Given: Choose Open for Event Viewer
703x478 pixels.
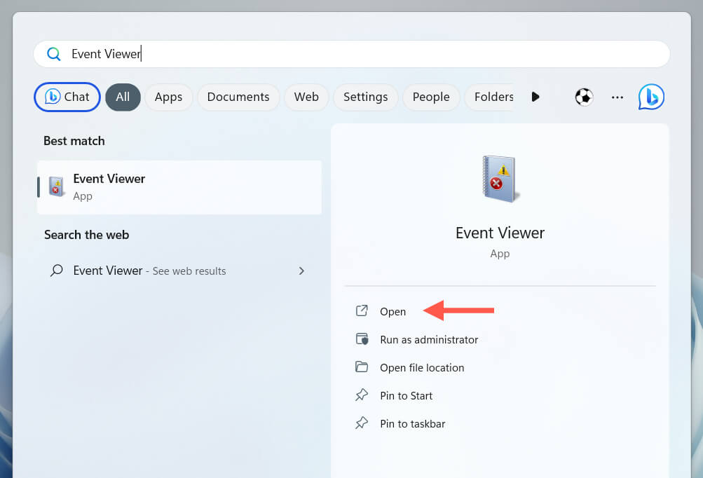Looking at the screenshot, I should click(393, 312).
